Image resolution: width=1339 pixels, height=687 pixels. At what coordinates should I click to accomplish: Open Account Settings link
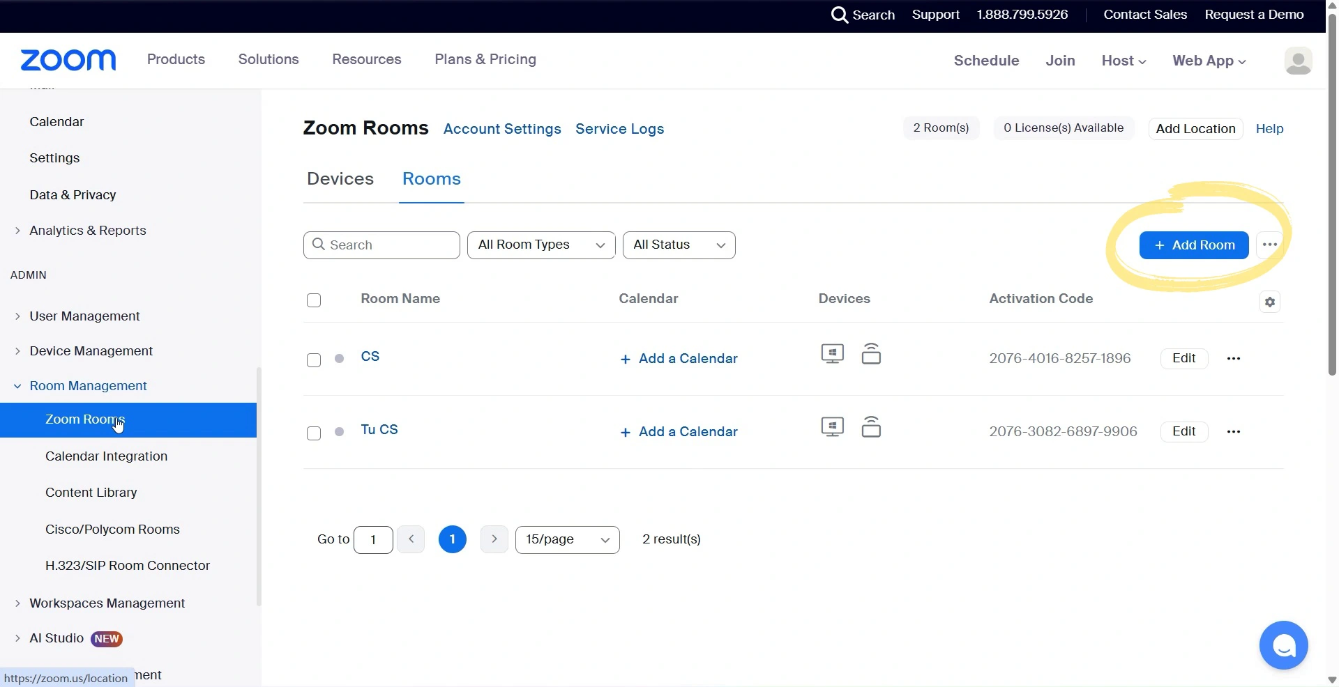pyautogui.click(x=502, y=129)
